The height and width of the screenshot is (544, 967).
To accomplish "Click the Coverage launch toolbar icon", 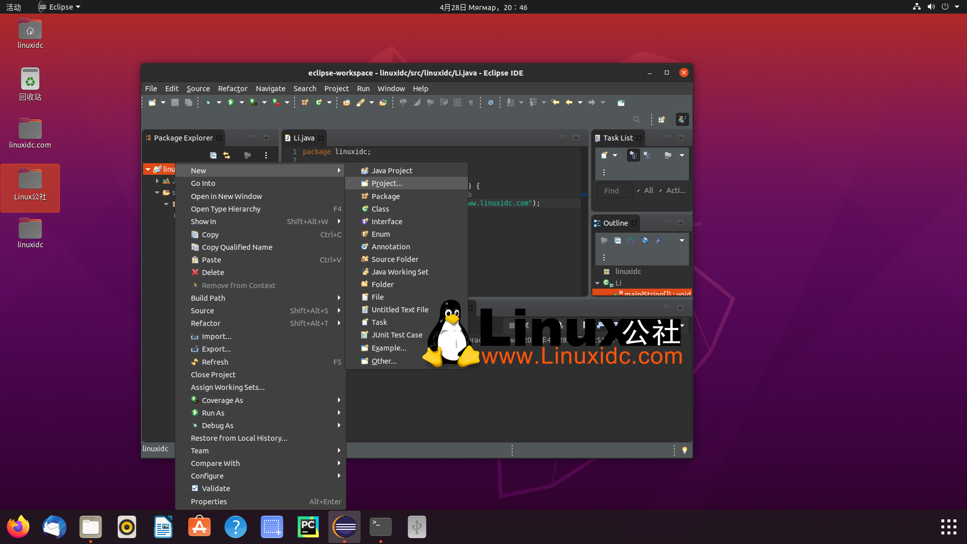I will tap(253, 103).
